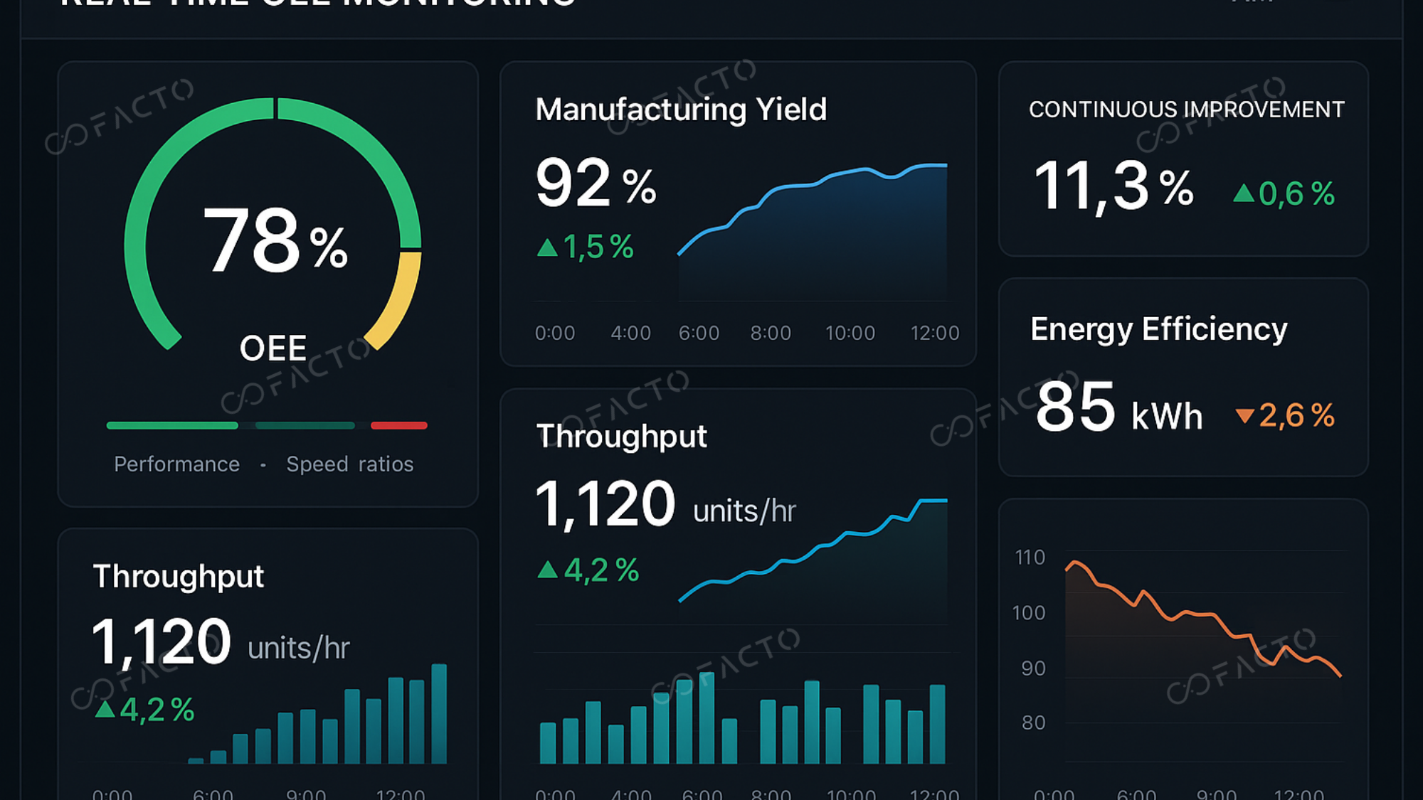Click up arrow in bottom-left Throughput card
Screen dimensions: 1423x800
pyautogui.click(x=105, y=710)
